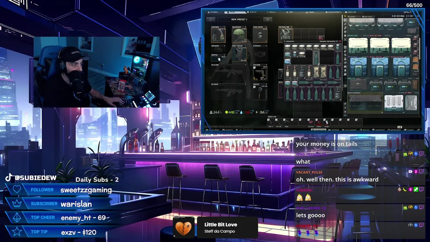Open the black keys case in stash
The width and height of the screenshot is (430, 242).
(358, 85)
